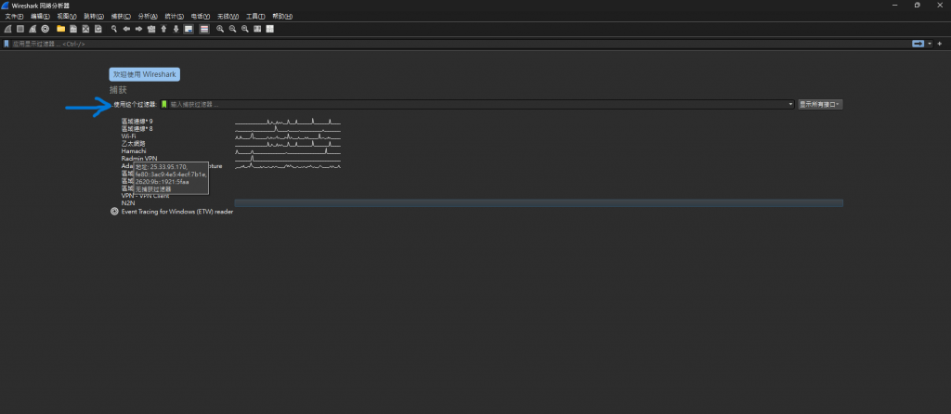951x414 pixels.
Task: Open the 显示所有接口 dropdown
Action: (820, 104)
